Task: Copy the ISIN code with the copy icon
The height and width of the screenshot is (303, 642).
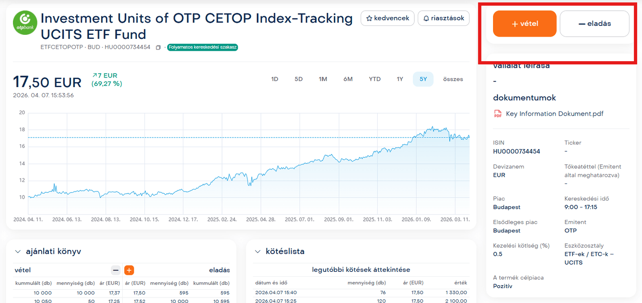Action: (158, 47)
